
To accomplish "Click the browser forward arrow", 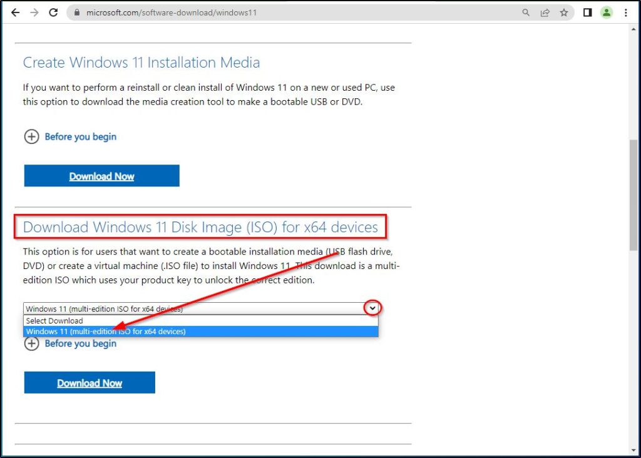I will tap(34, 13).
